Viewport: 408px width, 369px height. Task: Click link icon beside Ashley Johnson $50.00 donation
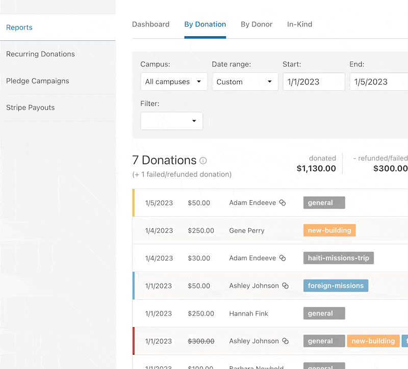[x=285, y=285]
